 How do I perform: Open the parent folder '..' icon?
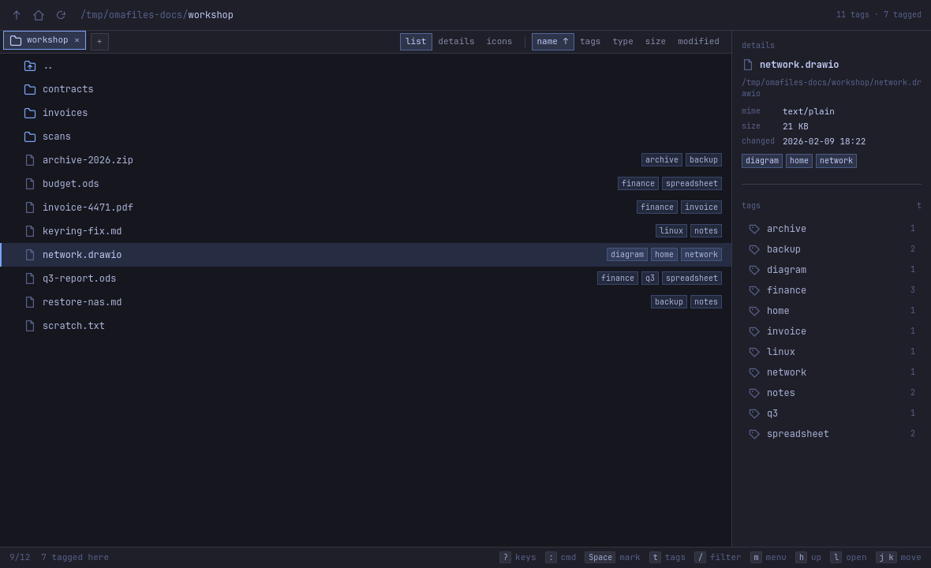click(x=30, y=66)
